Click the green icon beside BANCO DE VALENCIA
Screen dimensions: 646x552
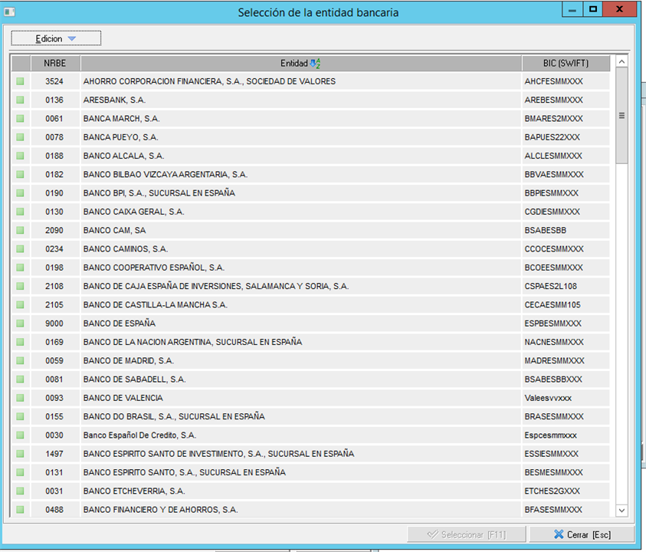pos(20,398)
